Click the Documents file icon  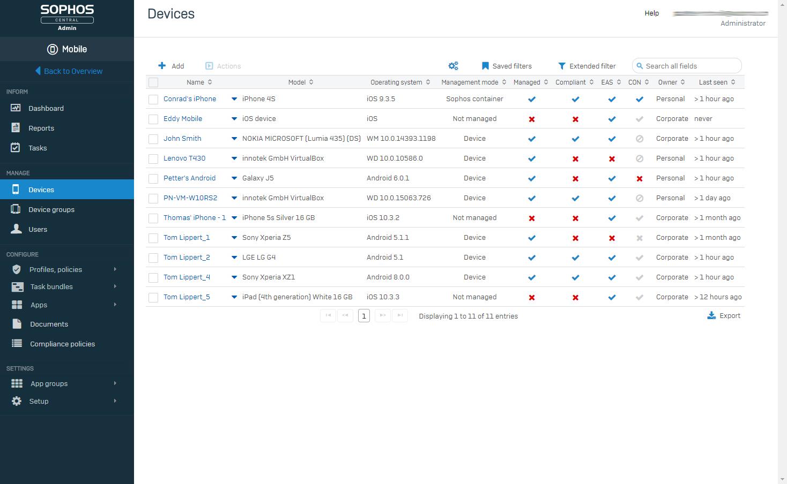[x=17, y=324]
